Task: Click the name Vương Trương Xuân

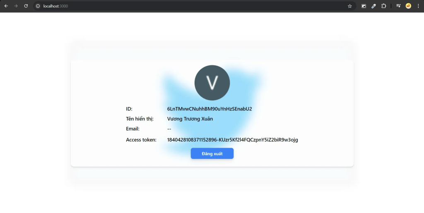Action: coord(190,119)
